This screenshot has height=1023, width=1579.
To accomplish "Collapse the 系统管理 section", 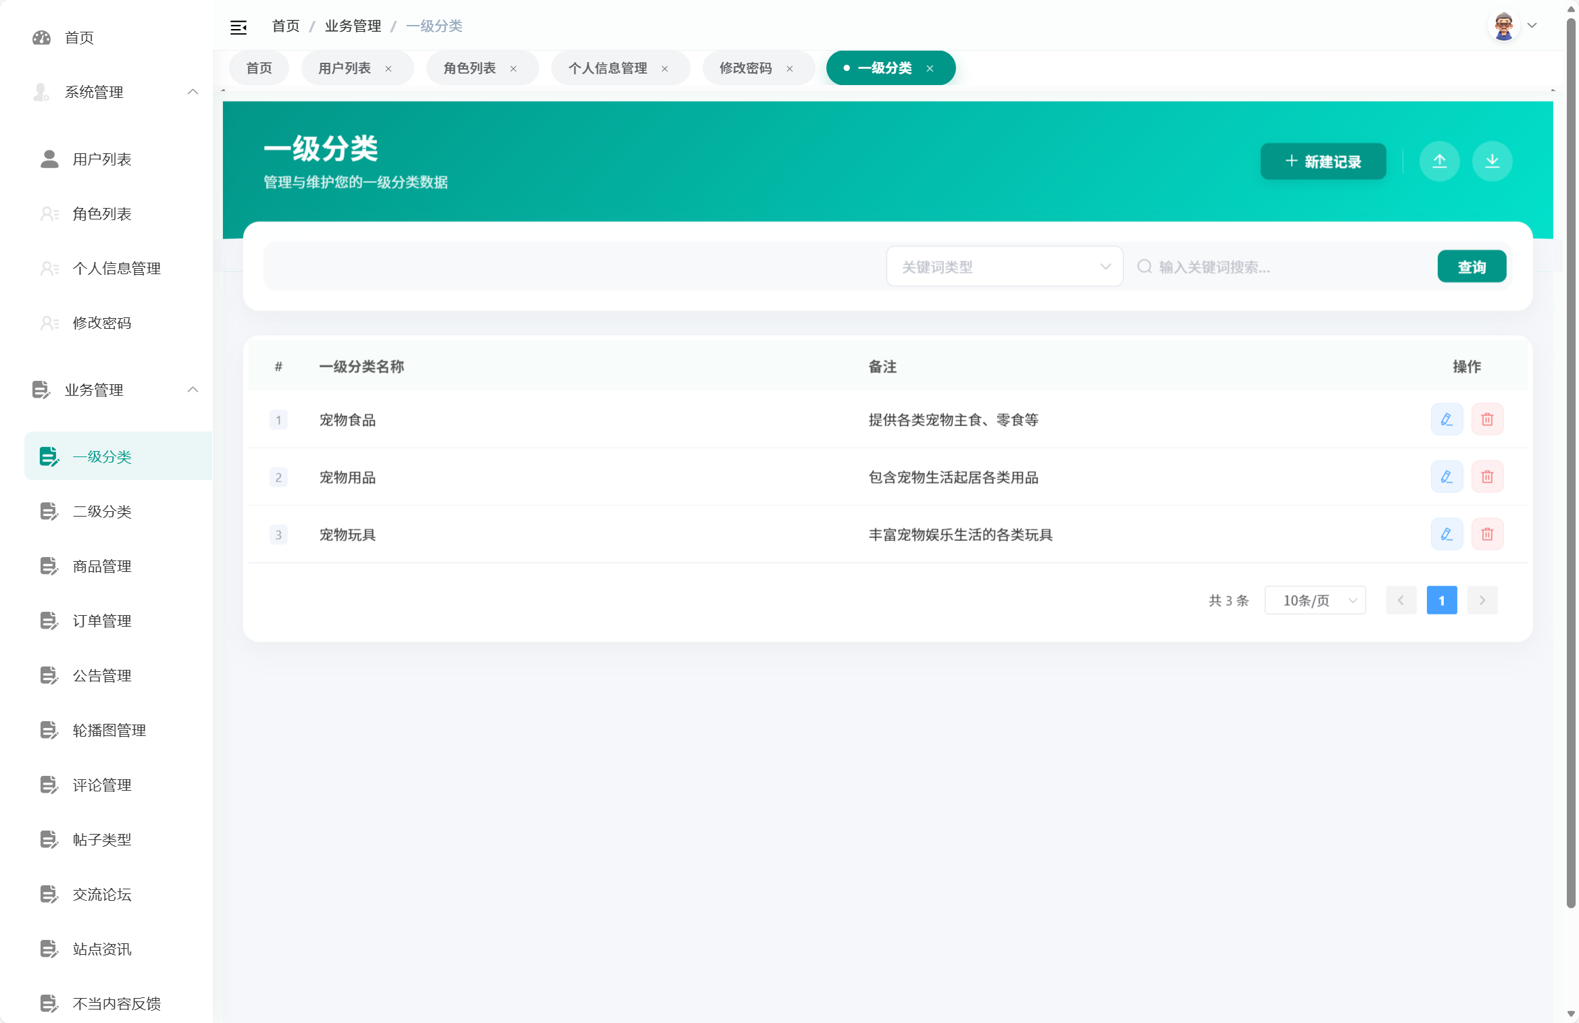I will tap(193, 92).
